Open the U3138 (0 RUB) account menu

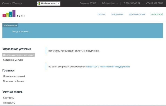pos(157,14)
